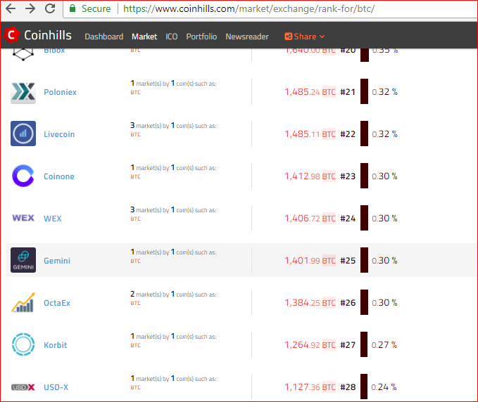Screen dimensions: 478x402
Task: Open the Dashboard menu
Action: [104, 37]
